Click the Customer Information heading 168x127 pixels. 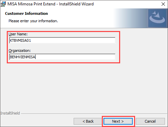tap(26, 13)
